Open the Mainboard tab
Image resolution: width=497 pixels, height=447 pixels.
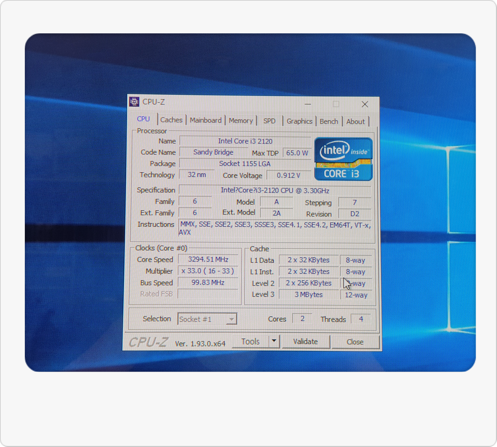click(205, 120)
